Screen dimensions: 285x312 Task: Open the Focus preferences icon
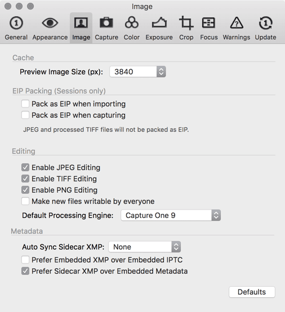[x=208, y=23]
